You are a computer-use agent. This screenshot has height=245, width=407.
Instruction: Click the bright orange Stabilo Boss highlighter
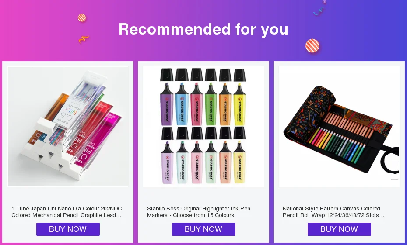pos(225,105)
